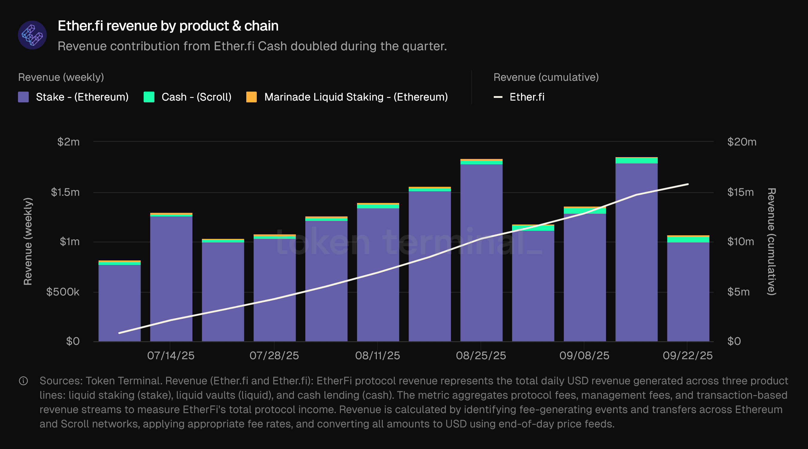Click the Ether.fi logo icon
Screen dimensions: 808x449
pos(32,35)
